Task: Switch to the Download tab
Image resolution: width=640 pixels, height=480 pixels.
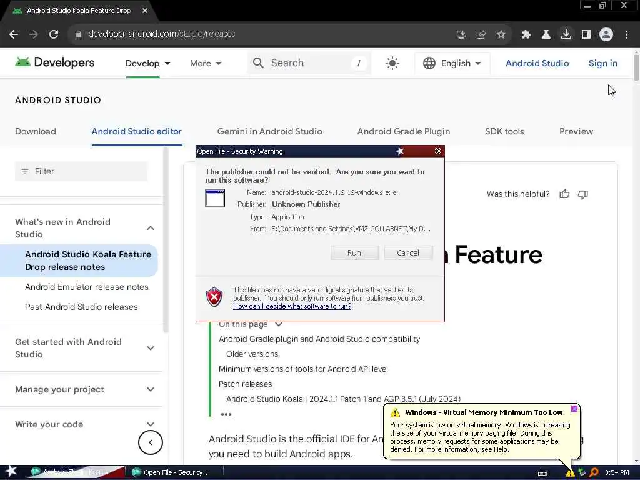Action: tap(36, 131)
